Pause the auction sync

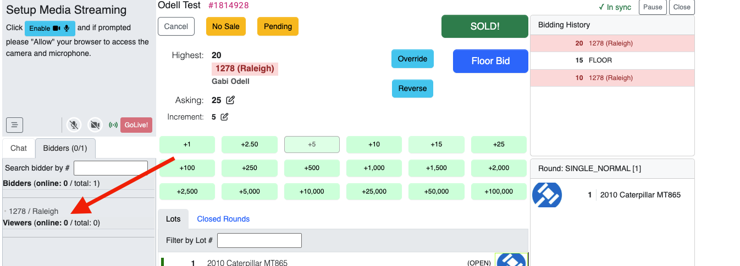pyautogui.click(x=653, y=7)
